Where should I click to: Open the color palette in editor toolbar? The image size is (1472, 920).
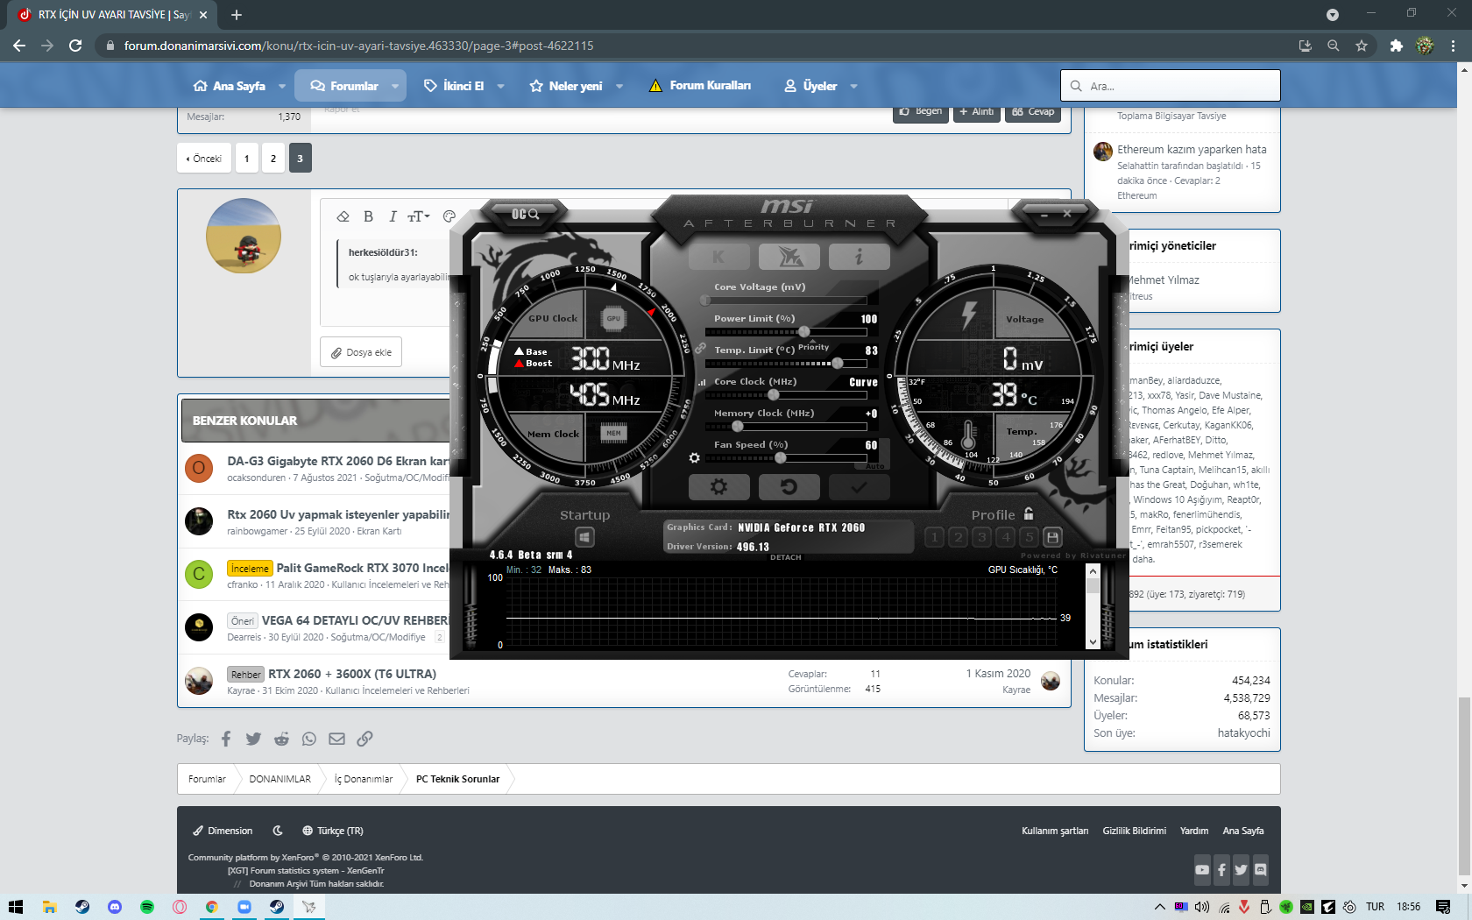click(449, 216)
